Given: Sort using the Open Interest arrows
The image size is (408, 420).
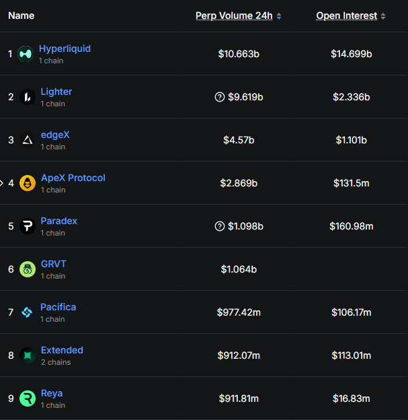Looking at the screenshot, I should point(383,16).
